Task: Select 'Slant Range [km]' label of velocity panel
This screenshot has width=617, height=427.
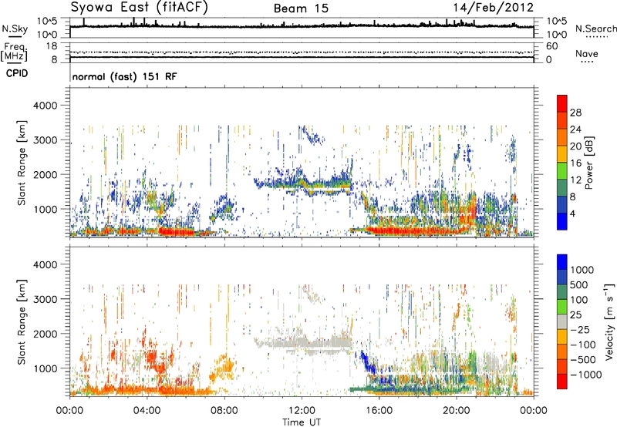Action: (x=22, y=322)
